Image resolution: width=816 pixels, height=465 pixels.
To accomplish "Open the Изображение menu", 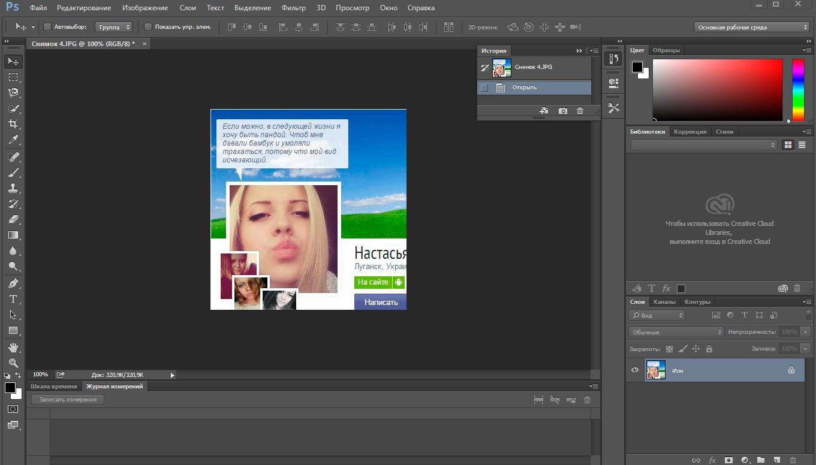I will [145, 8].
